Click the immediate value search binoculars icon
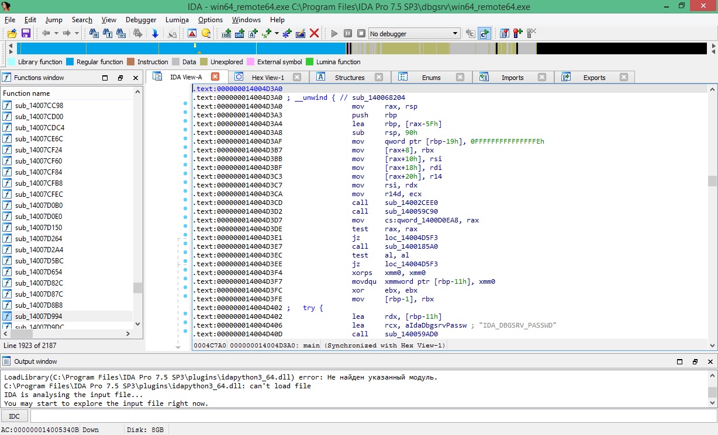 [94, 34]
